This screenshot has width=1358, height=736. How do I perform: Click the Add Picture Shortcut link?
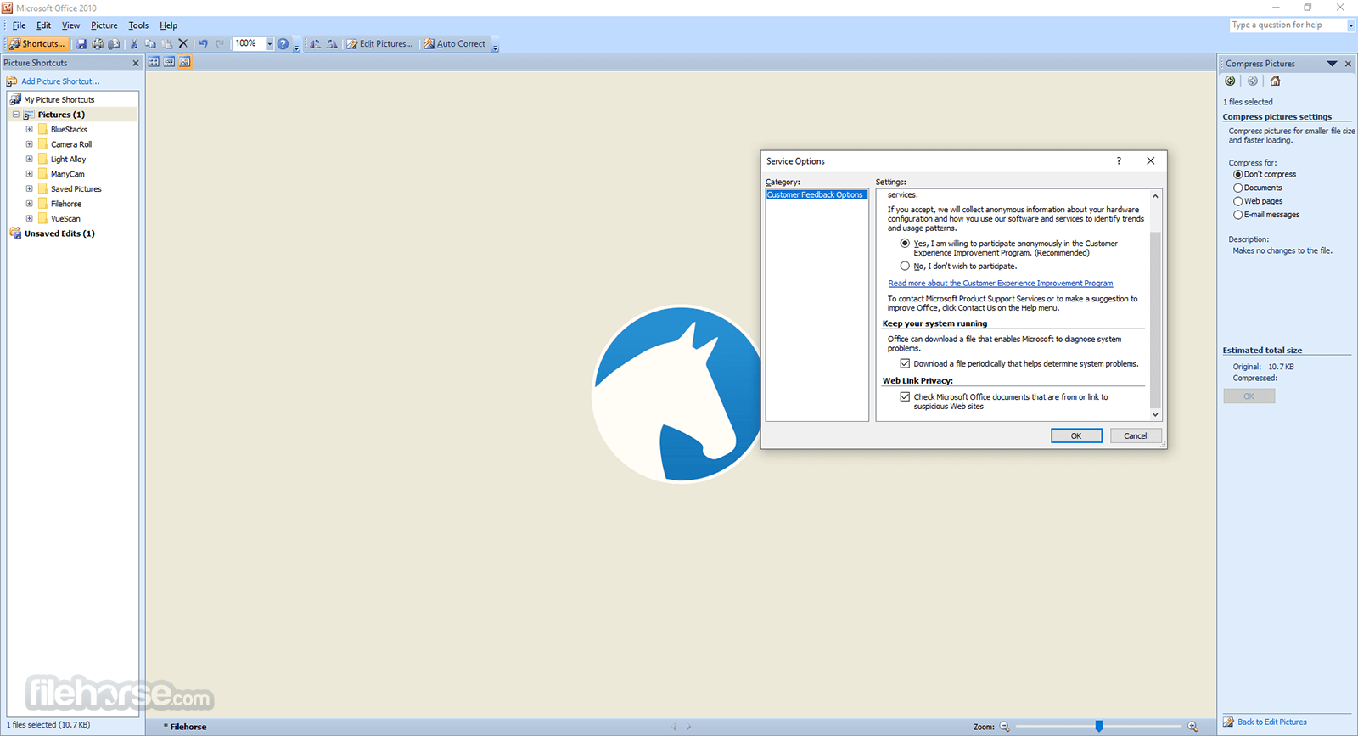(x=60, y=81)
